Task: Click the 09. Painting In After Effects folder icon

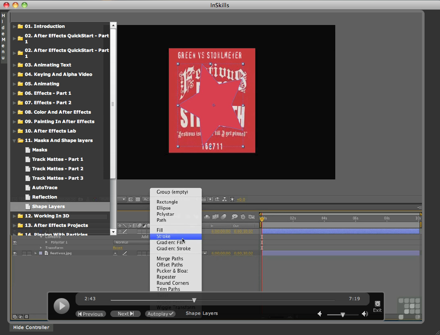Action: (x=20, y=122)
